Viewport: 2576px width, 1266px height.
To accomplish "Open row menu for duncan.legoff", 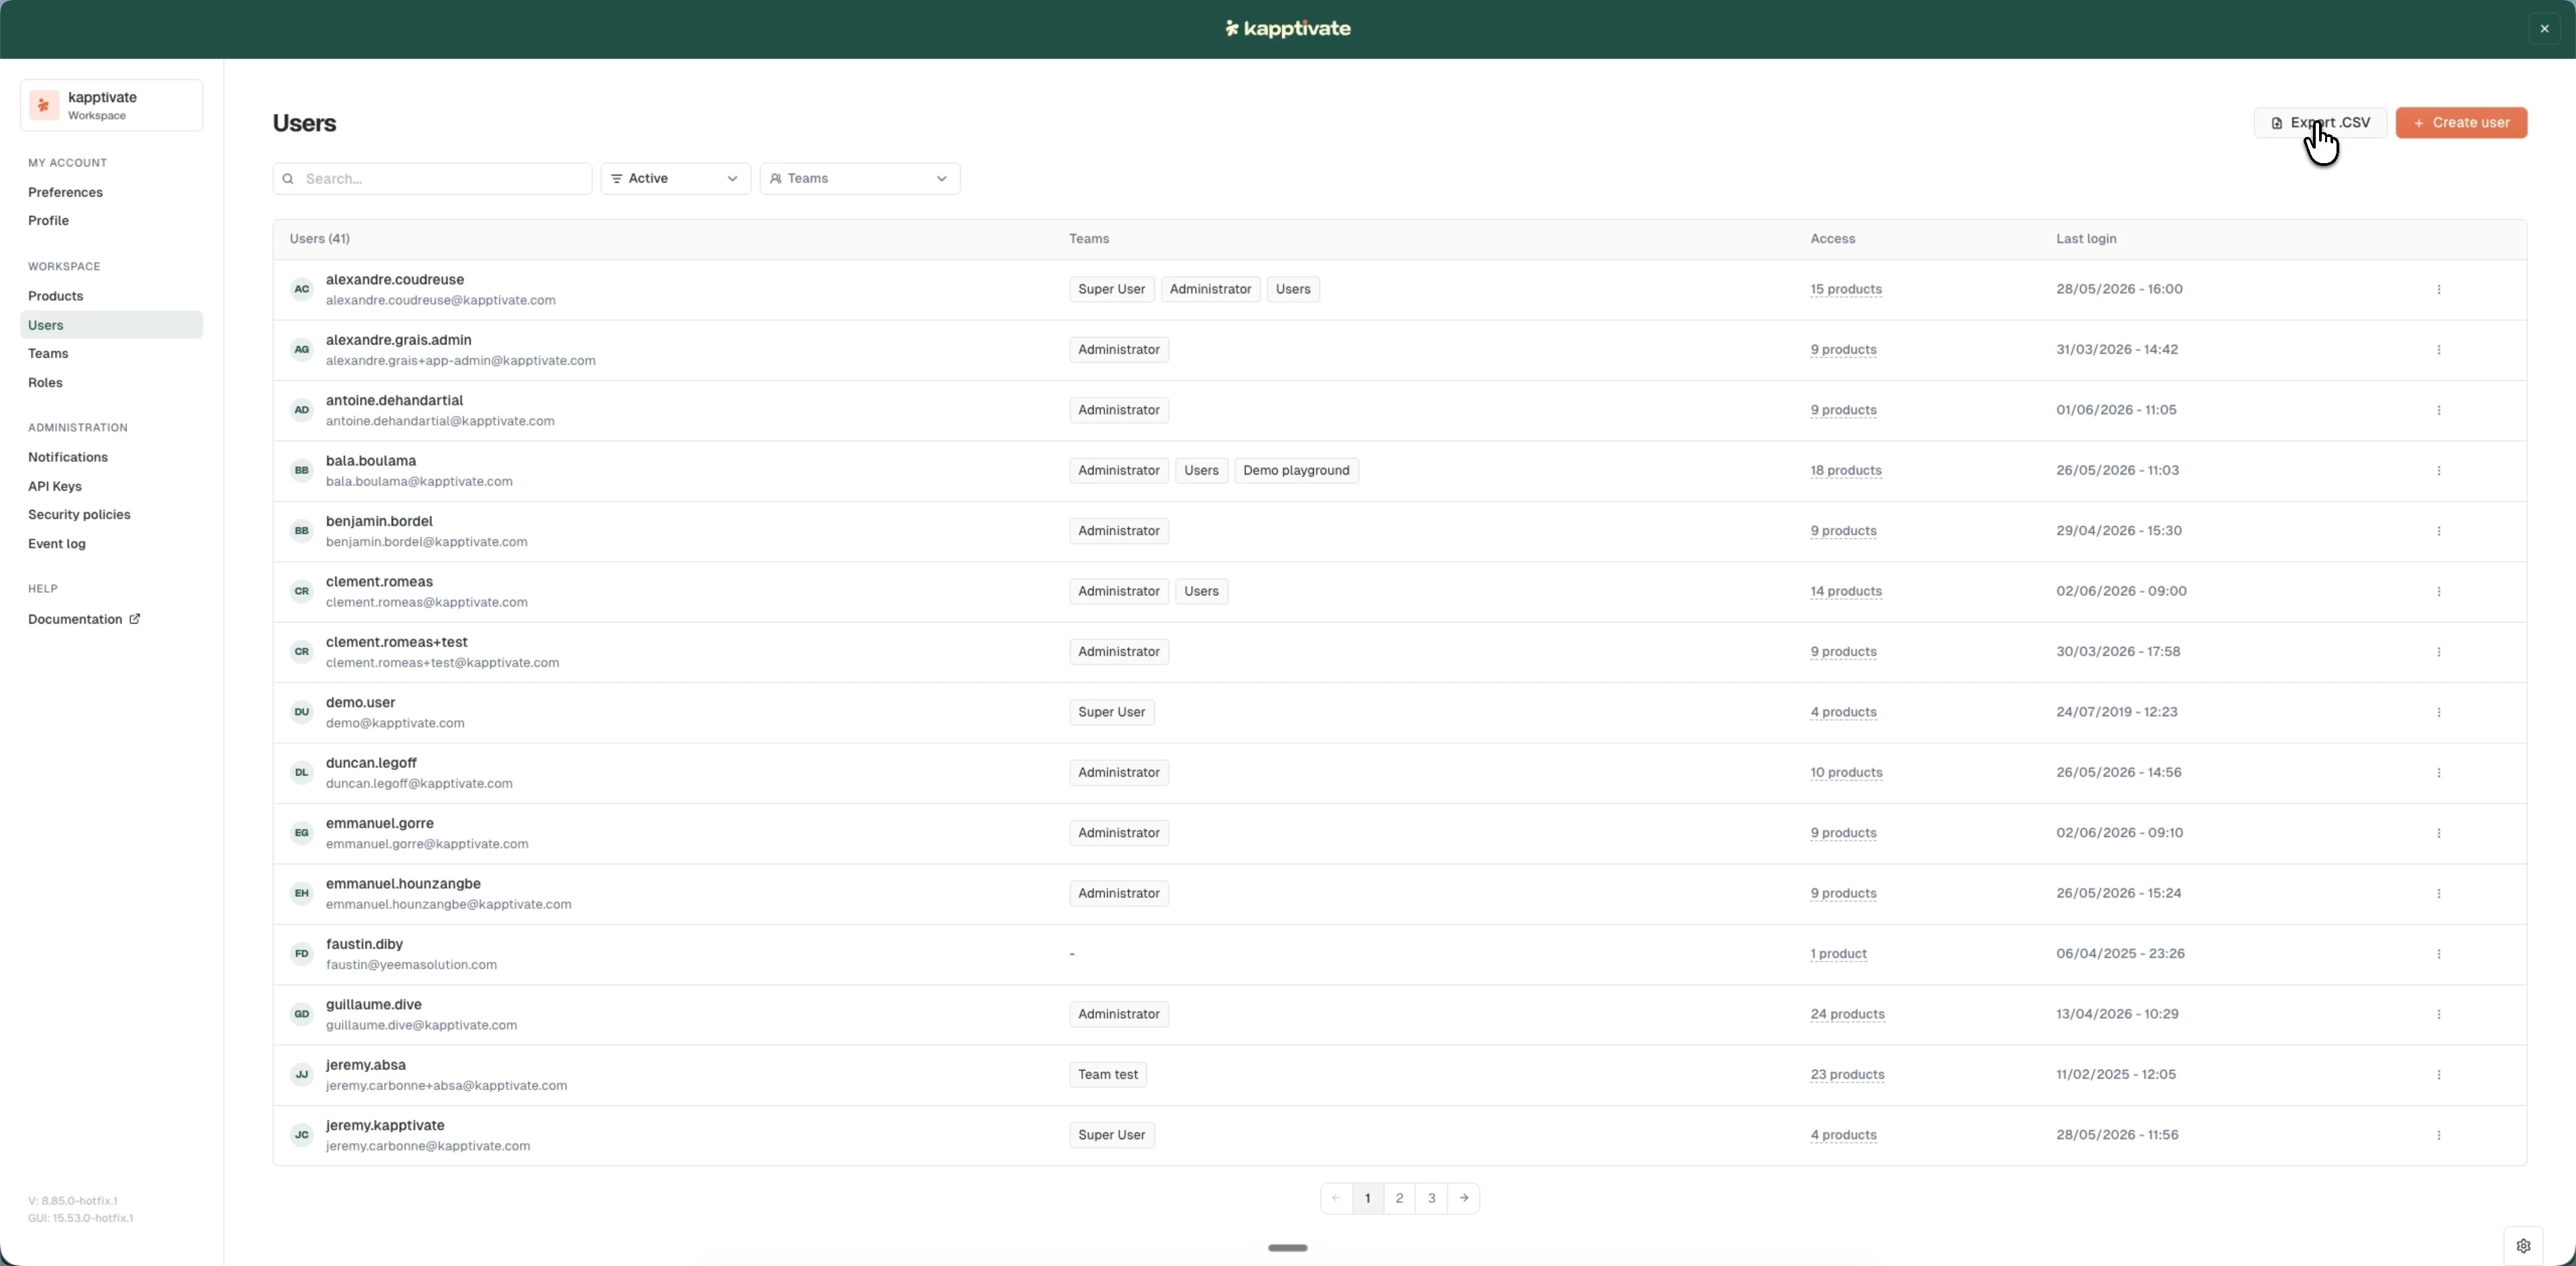I will [2438, 773].
